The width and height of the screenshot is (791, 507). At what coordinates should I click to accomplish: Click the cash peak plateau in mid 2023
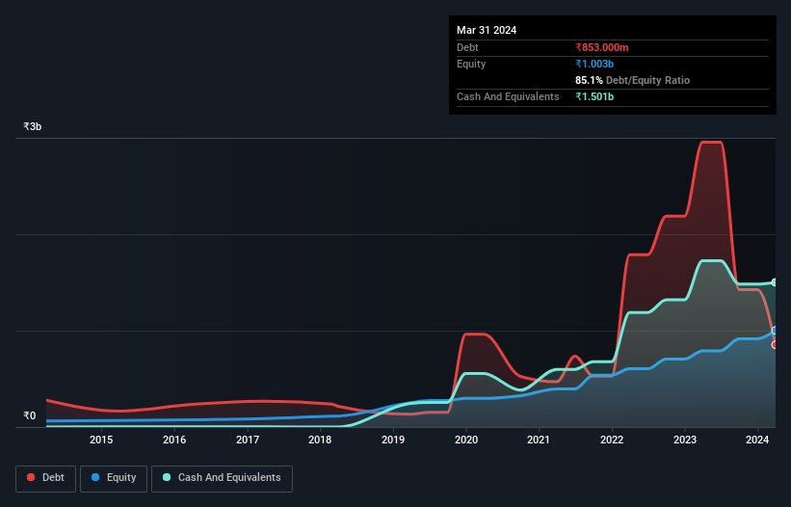click(x=711, y=261)
